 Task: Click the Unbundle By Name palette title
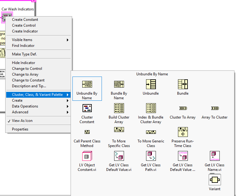[x=152, y=74]
